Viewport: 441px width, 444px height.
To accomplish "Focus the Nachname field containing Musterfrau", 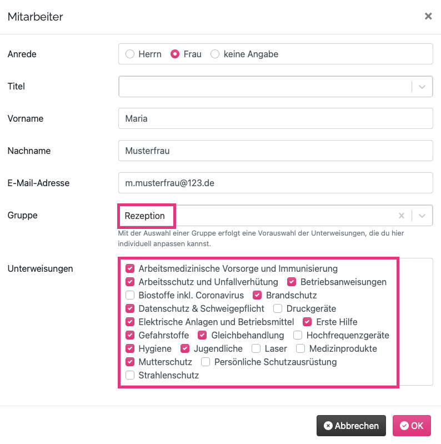I will [275, 151].
